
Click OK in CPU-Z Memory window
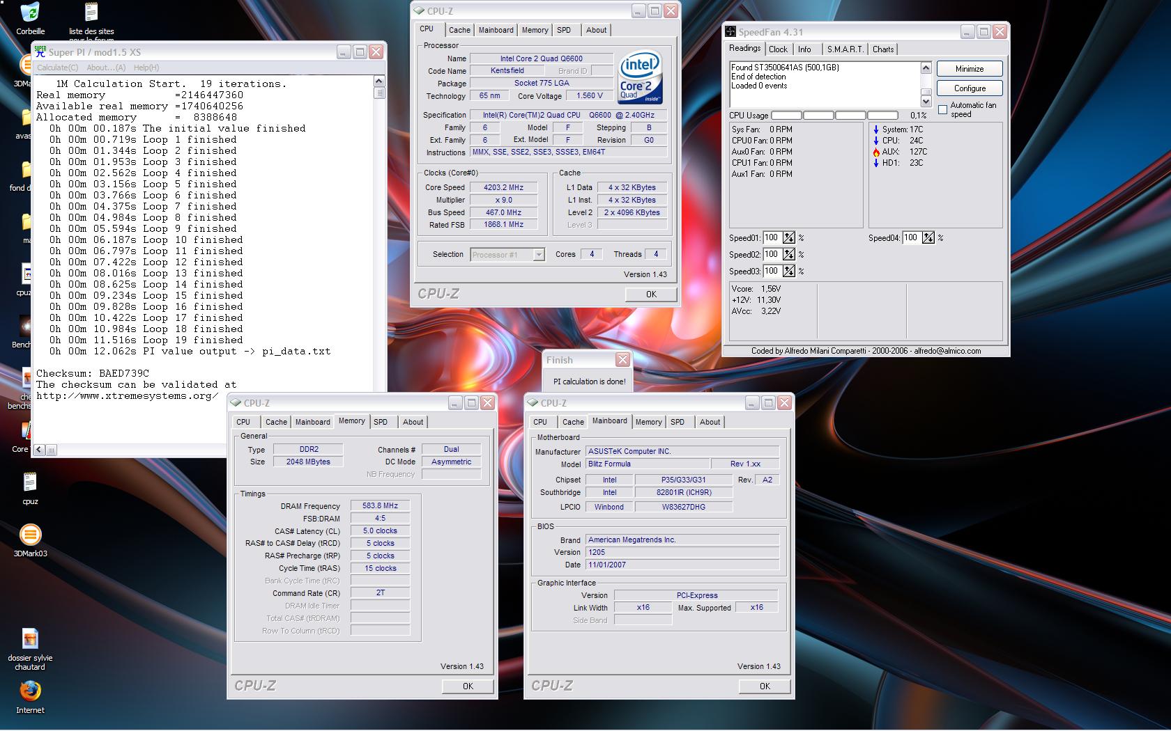coord(468,686)
